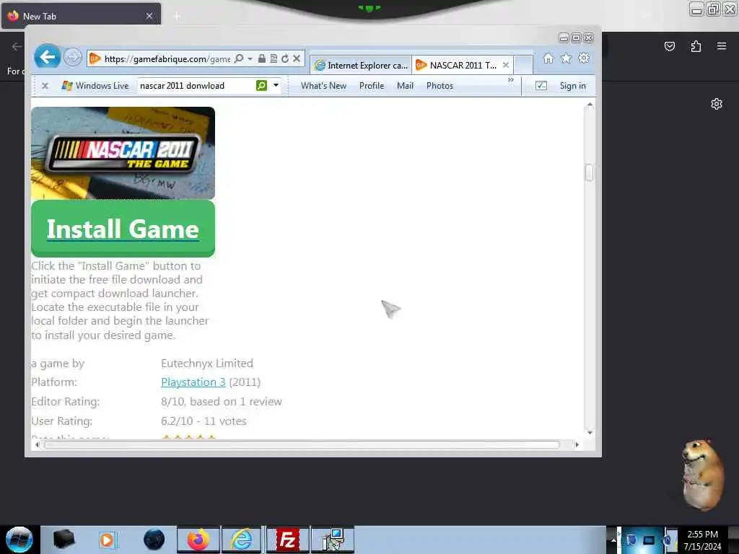Click the Windows Live logo button
The height and width of the screenshot is (554, 739).
point(95,86)
